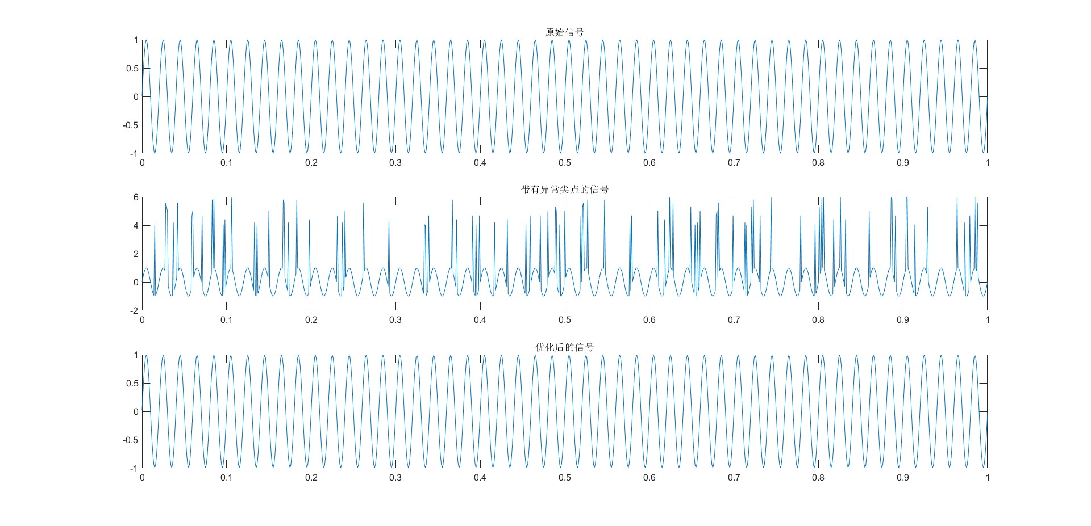Click the title 带有异常尖点的信号 of the middle plot

pyautogui.click(x=564, y=190)
